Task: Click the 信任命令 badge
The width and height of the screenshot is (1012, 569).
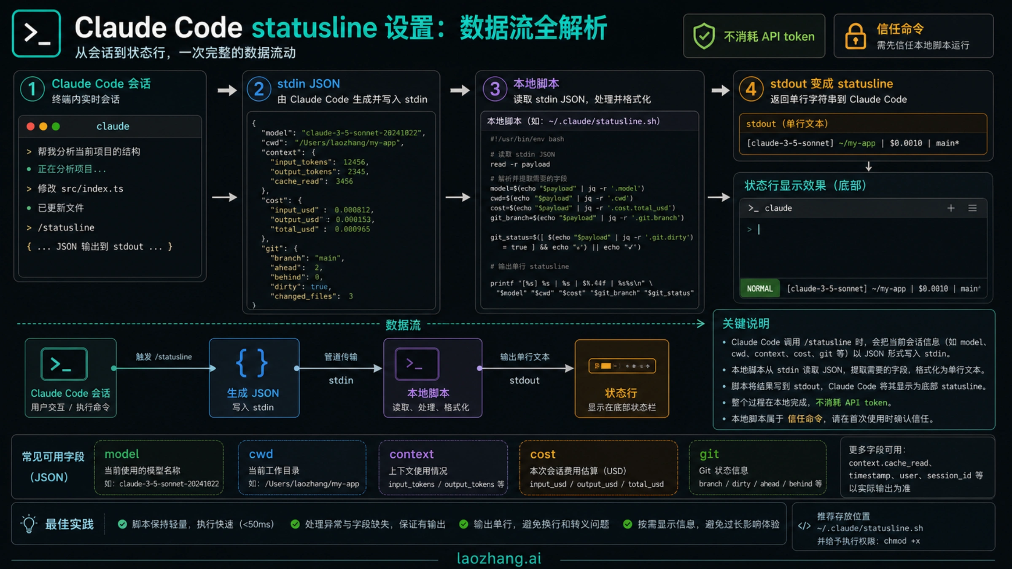Action: coord(913,36)
